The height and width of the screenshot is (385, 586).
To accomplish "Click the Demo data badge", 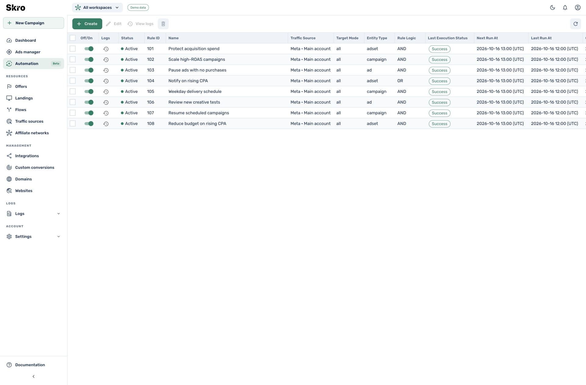I will click(138, 8).
